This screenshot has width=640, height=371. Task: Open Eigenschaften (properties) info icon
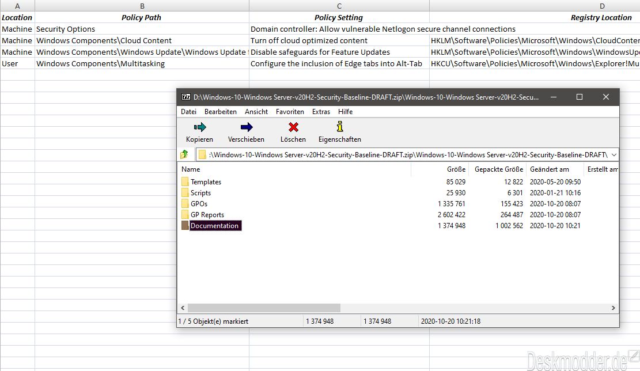coord(339,127)
